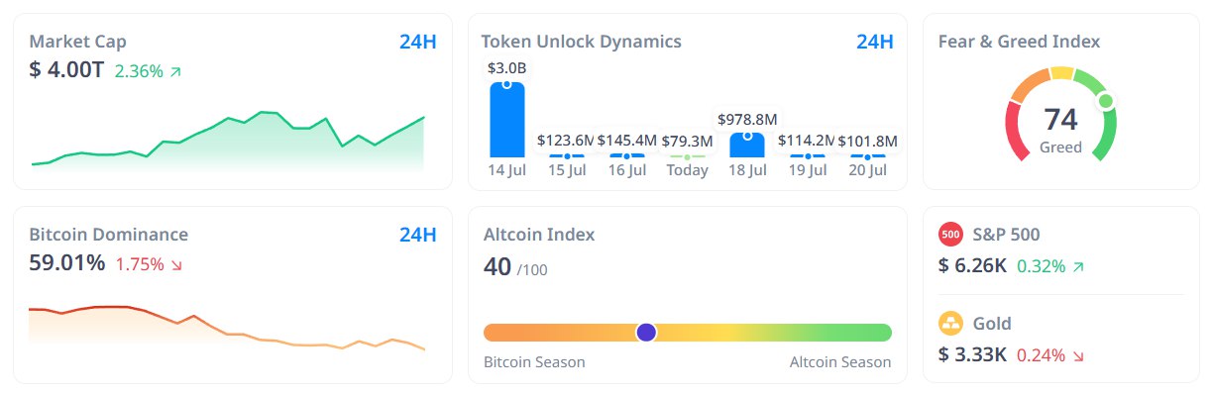Click the Market Cap green line chart

[228, 140]
